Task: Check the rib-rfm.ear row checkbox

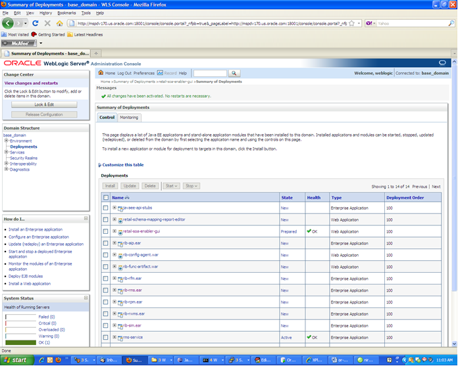Action: [105, 279]
